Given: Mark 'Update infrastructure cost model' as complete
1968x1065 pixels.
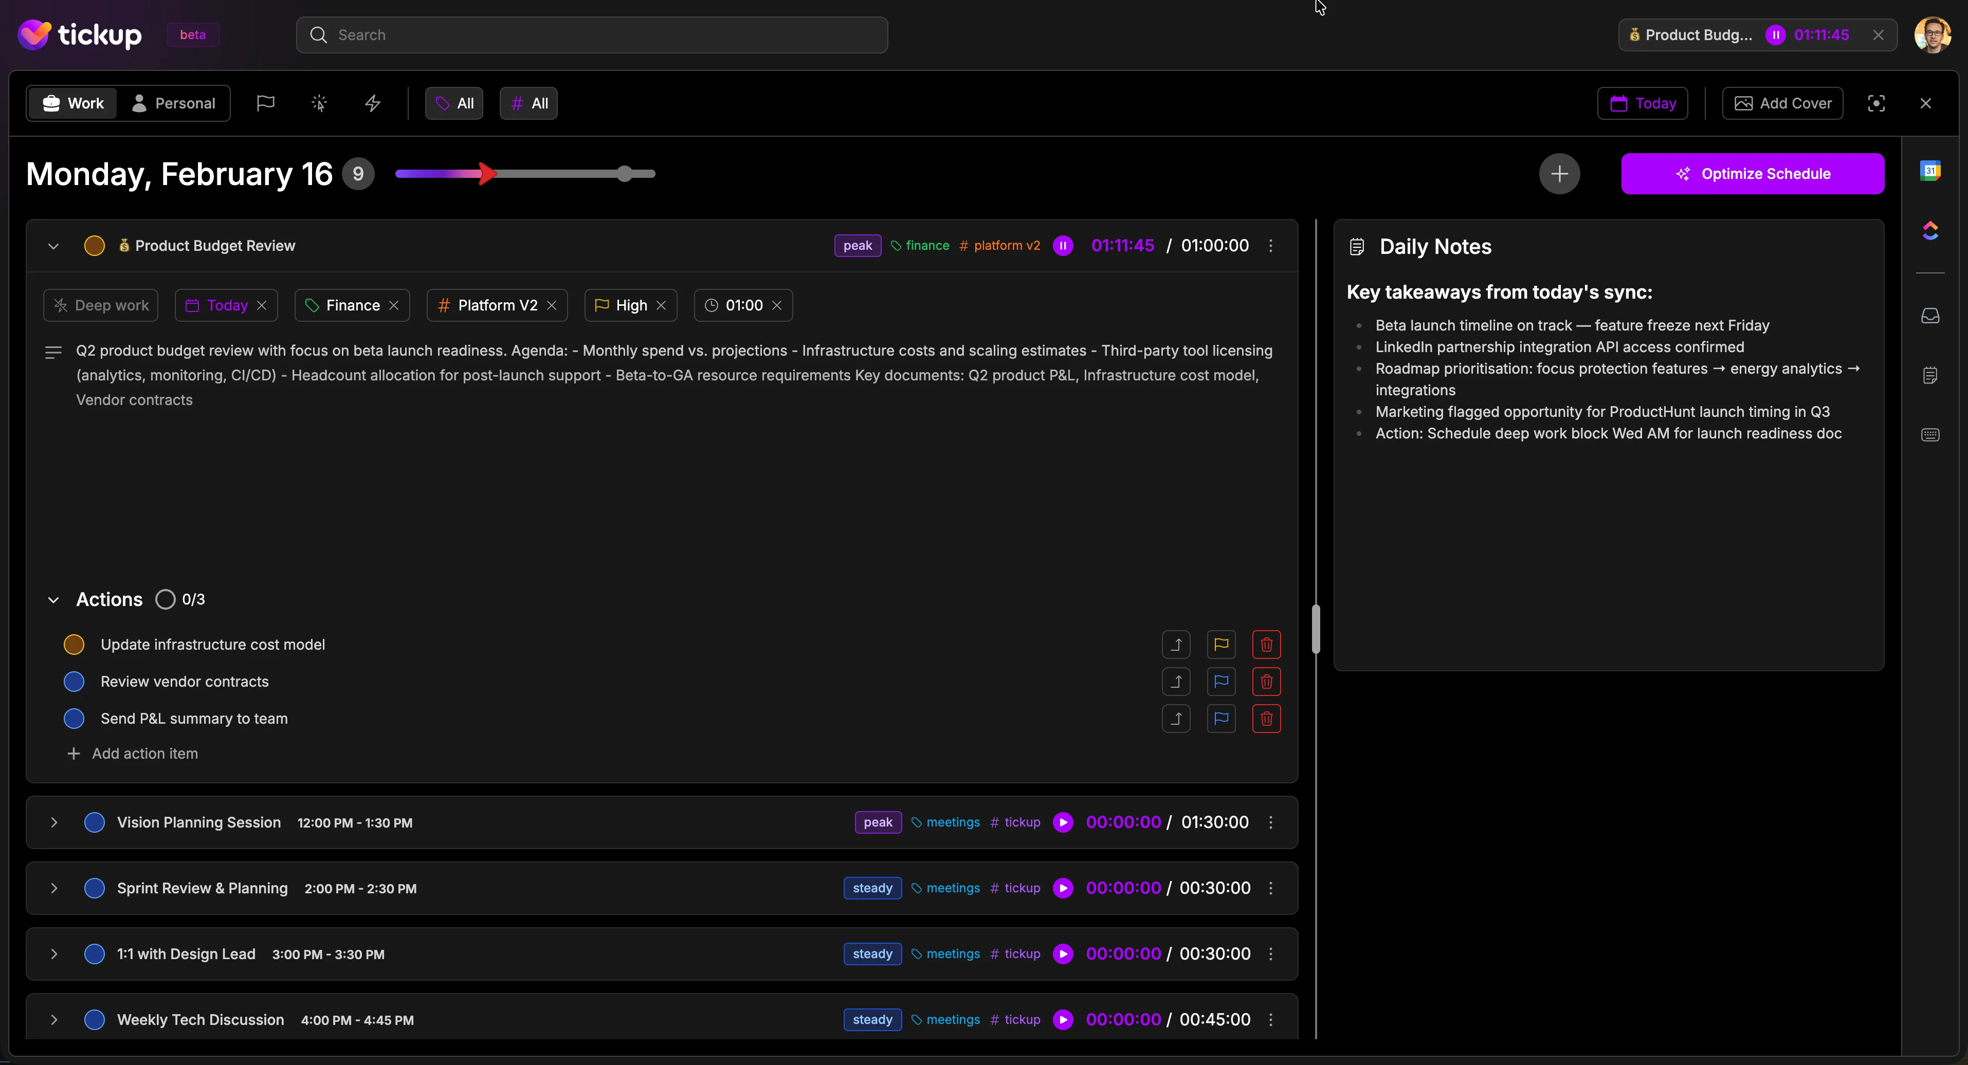Looking at the screenshot, I should tap(74, 644).
